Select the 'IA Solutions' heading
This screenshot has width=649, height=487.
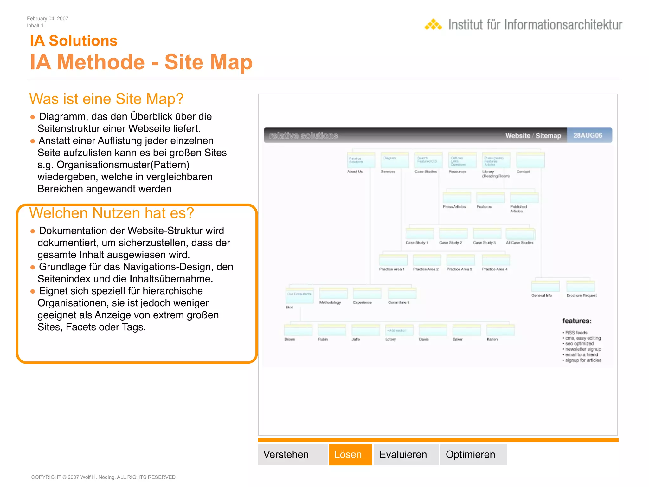74,41
